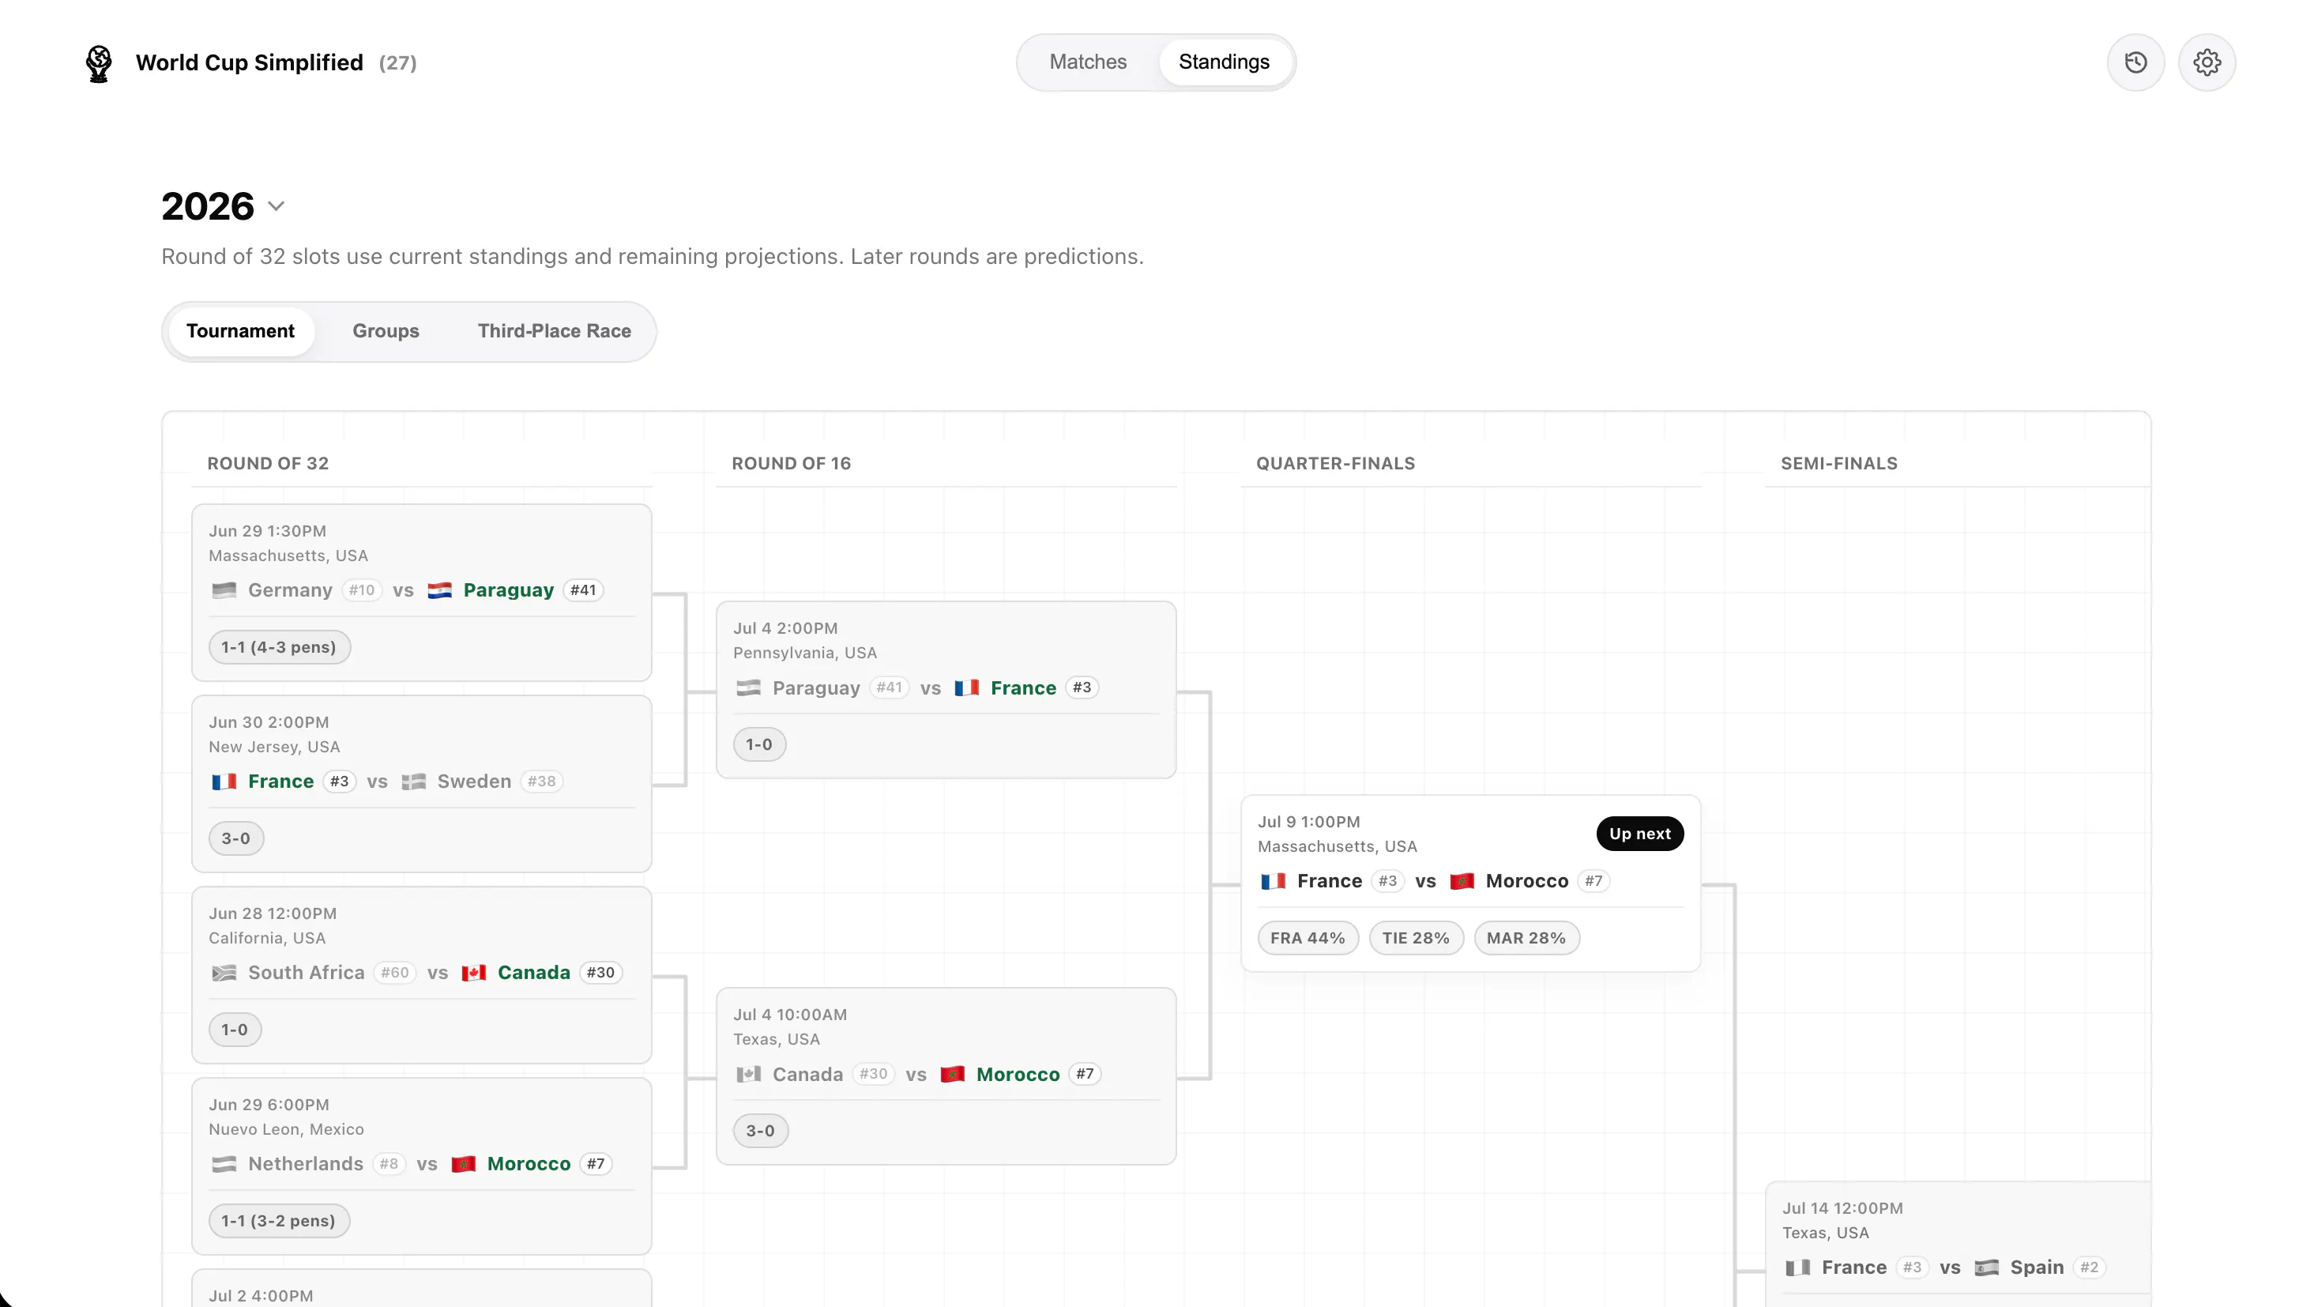This screenshot has width=2299, height=1307.
Task: Click the Germany #10 ranking badge
Action: click(x=362, y=589)
